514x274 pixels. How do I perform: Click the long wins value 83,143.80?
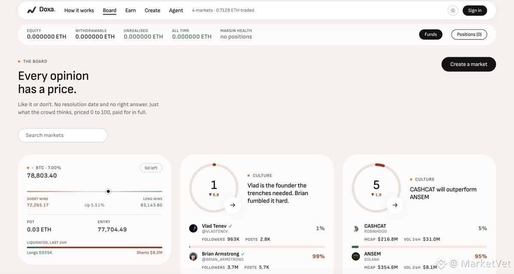tap(151, 205)
